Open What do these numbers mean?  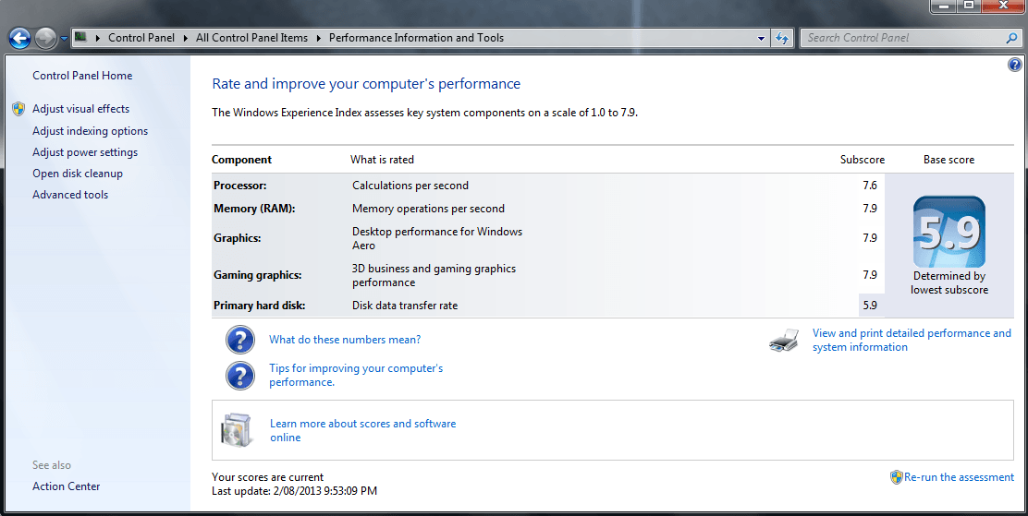[x=345, y=339]
